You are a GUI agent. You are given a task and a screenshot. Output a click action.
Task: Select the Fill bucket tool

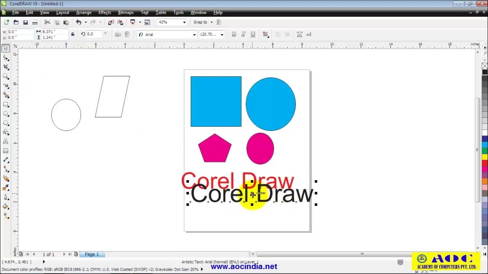pyautogui.click(x=6, y=206)
